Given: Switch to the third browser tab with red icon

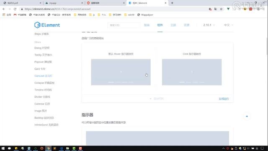Looking at the screenshot, I should tap(105, 3).
